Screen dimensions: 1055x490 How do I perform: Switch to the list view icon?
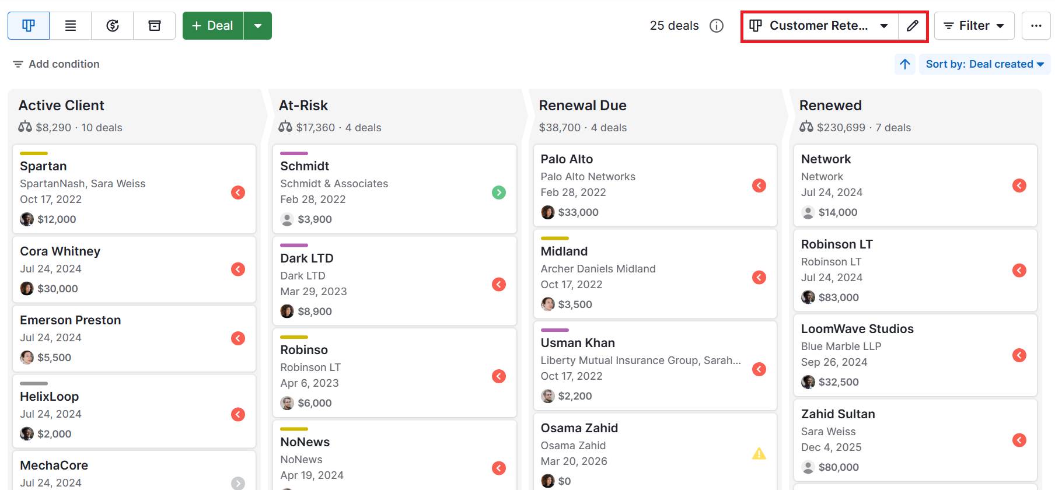click(70, 26)
